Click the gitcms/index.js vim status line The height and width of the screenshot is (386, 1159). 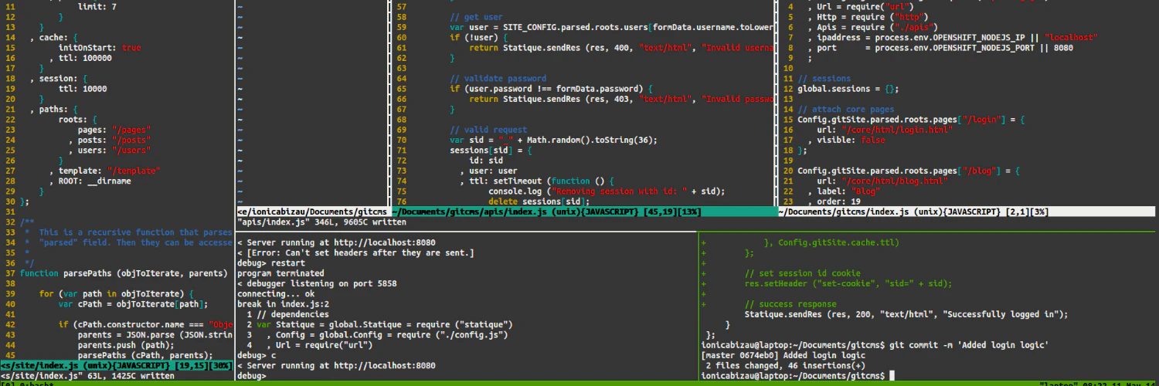point(967,212)
